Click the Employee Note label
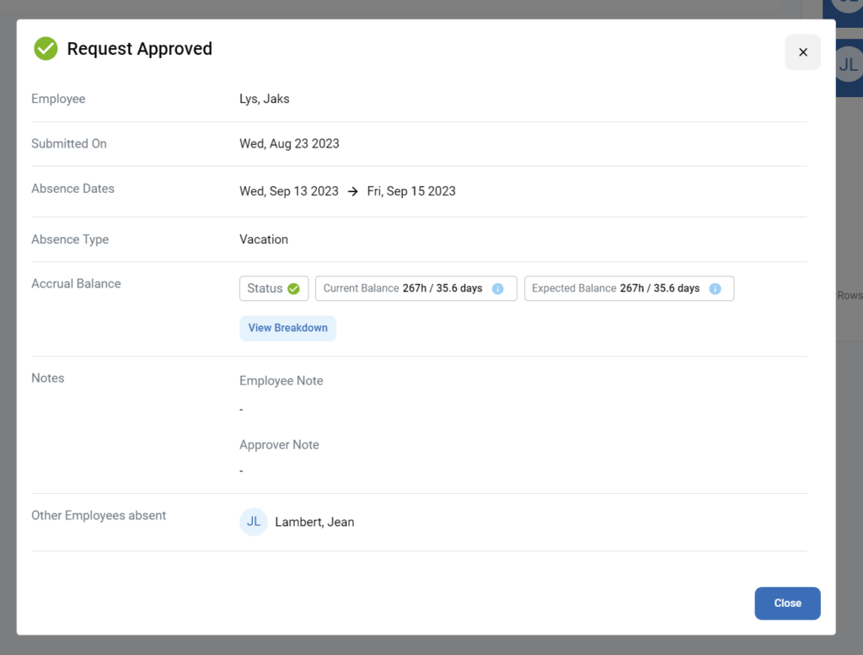This screenshot has width=863, height=655. coord(281,381)
